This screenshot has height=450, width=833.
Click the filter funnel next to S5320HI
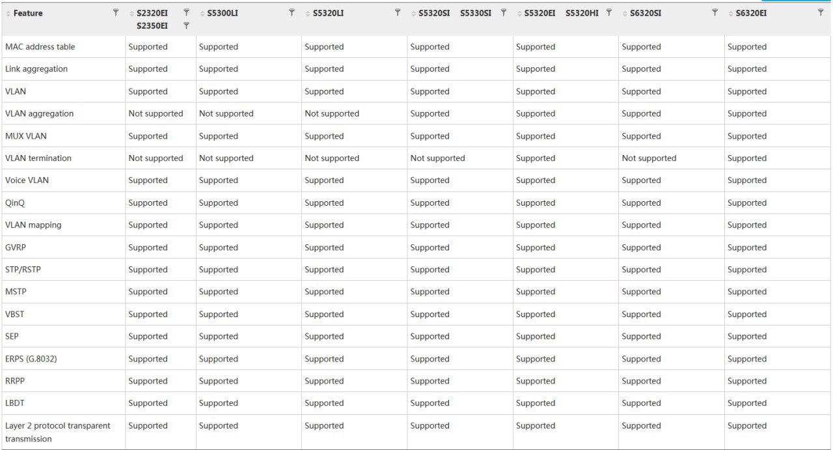[609, 12]
